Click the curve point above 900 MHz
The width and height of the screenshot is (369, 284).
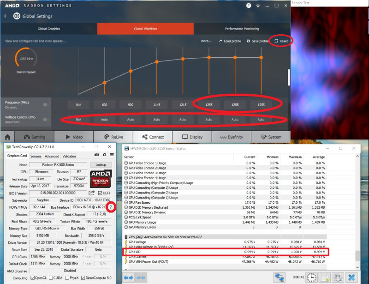coord(131,71)
